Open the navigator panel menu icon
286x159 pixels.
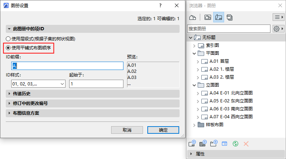pos(278,17)
